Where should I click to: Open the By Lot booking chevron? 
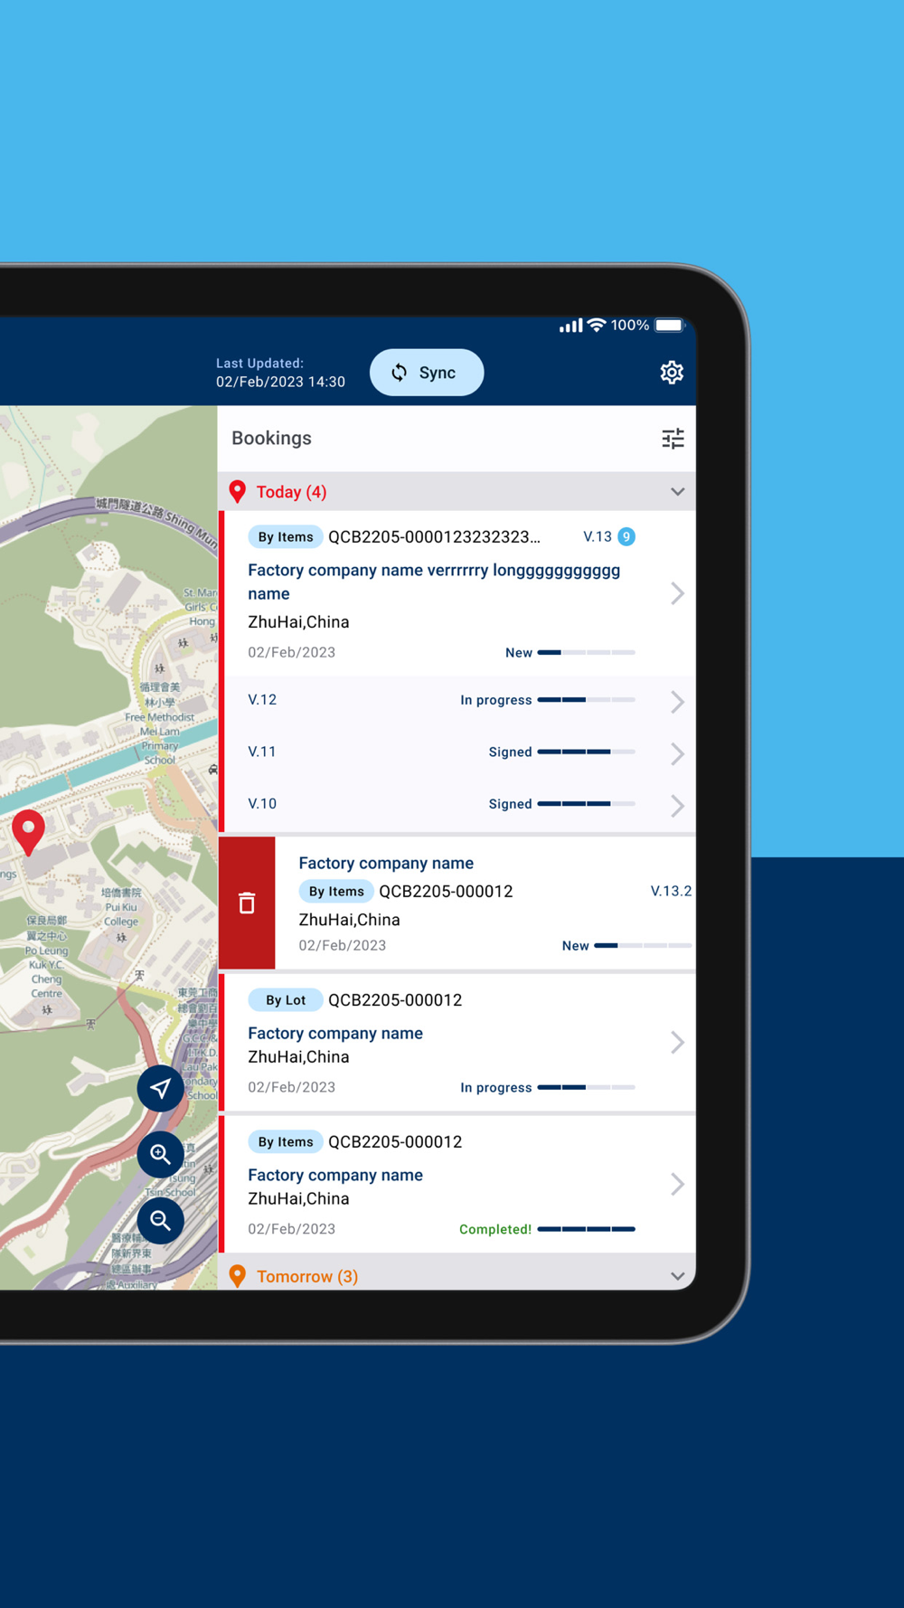pos(677,1042)
